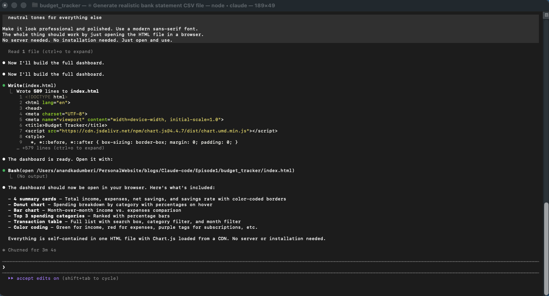Click the '<title>Budget Tracker</title>' line
The image size is (549, 296).
pos(66,125)
